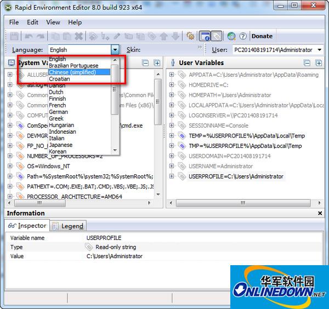
Task: Select Korean from language list
Action: (x=79, y=151)
